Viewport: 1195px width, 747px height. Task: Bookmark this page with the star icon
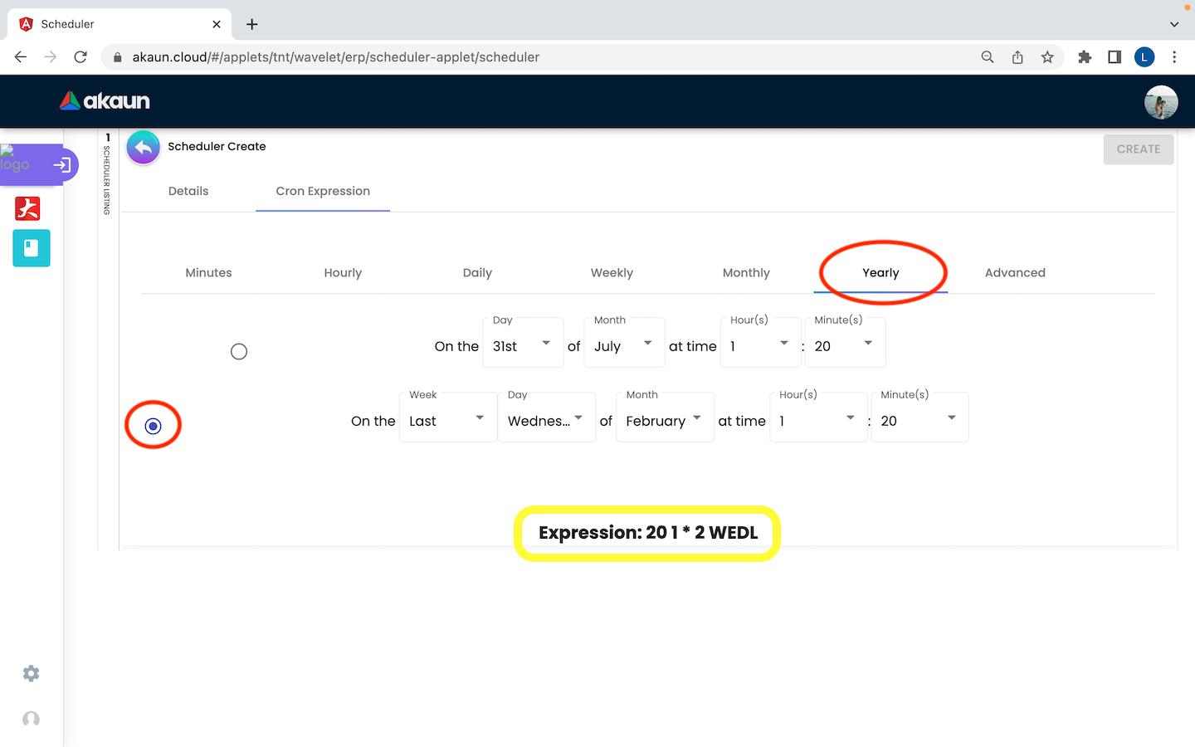click(1047, 57)
